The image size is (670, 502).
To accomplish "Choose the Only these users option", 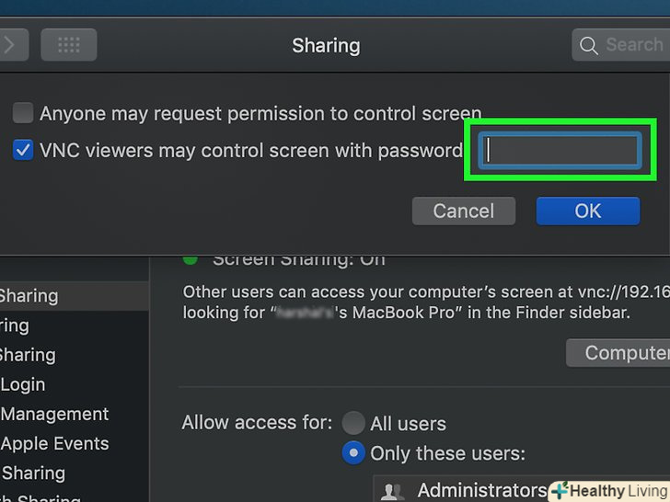I will point(353,453).
